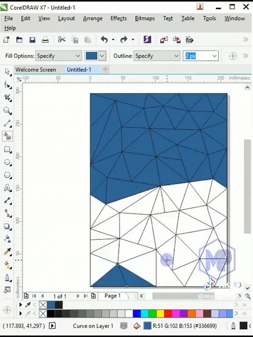Open the Undo history dropdown arrow
253x337 pixels.
(113, 39)
